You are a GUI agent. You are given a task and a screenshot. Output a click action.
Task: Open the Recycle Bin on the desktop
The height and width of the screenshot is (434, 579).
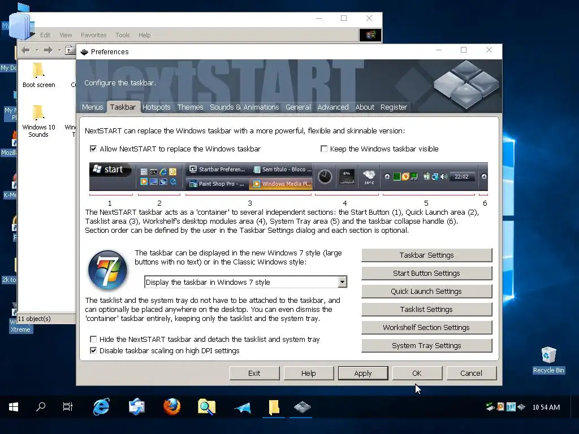(x=548, y=360)
